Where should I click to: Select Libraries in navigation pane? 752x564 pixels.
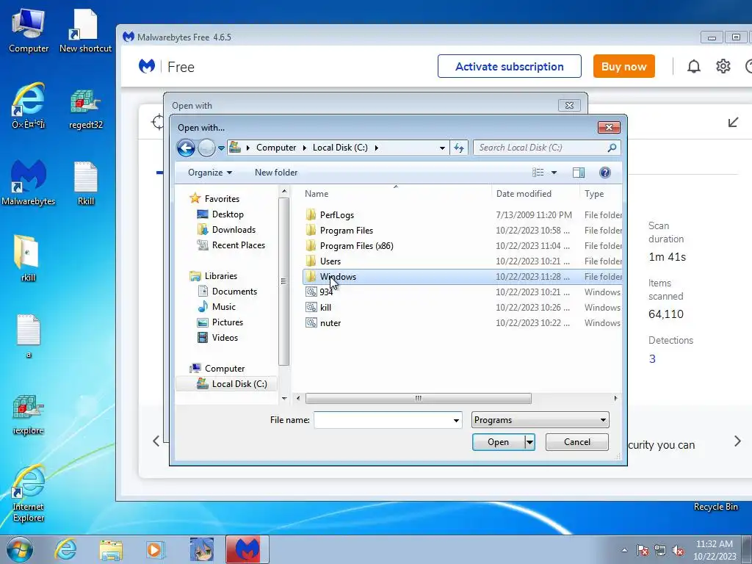point(220,276)
